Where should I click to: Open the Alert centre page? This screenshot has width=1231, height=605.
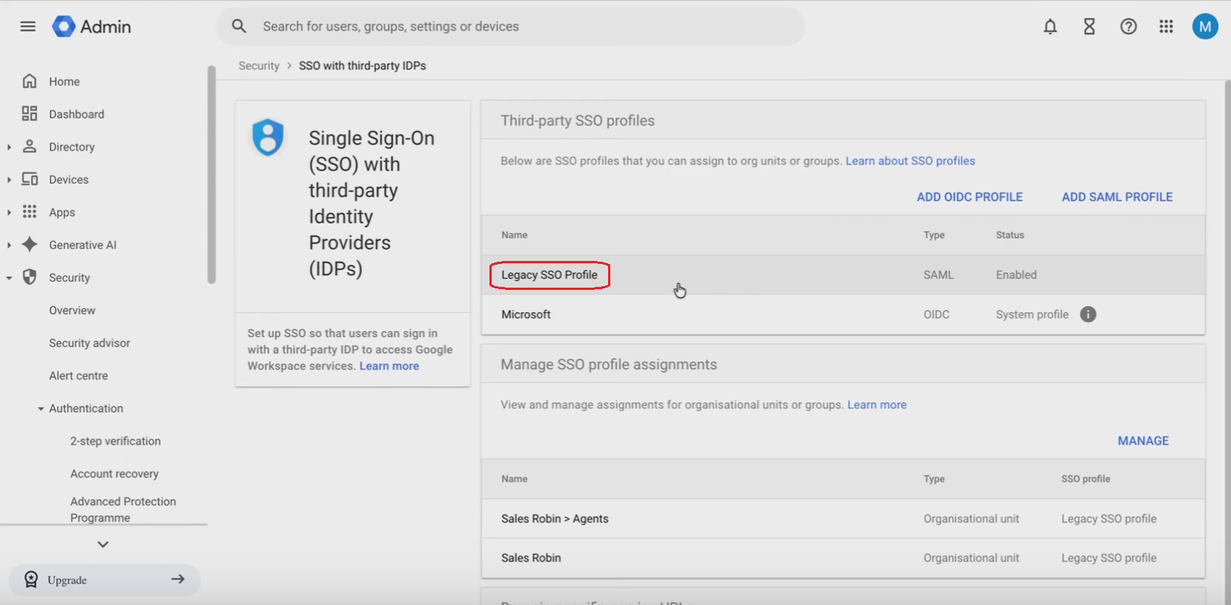[79, 376]
